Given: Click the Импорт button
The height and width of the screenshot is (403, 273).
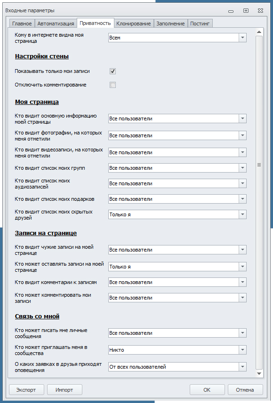Looking at the screenshot, I should (x=64, y=390).
